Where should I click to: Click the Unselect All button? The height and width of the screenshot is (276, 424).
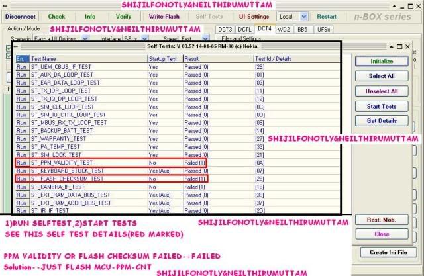[380, 91]
